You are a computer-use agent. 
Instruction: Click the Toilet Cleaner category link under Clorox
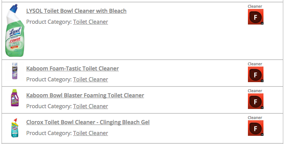[91, 133]
